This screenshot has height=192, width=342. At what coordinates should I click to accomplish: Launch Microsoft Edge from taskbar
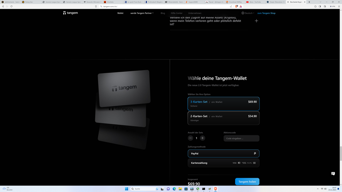coord(174,189)
